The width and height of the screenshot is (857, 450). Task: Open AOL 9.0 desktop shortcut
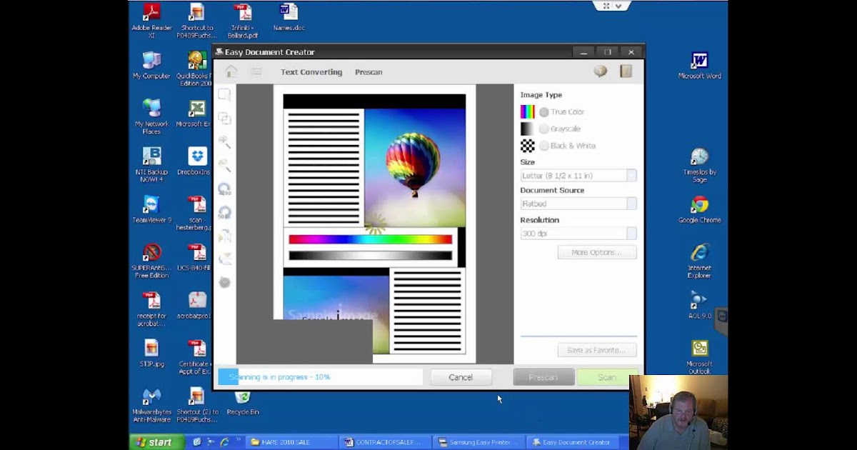[x=699, y=305]
